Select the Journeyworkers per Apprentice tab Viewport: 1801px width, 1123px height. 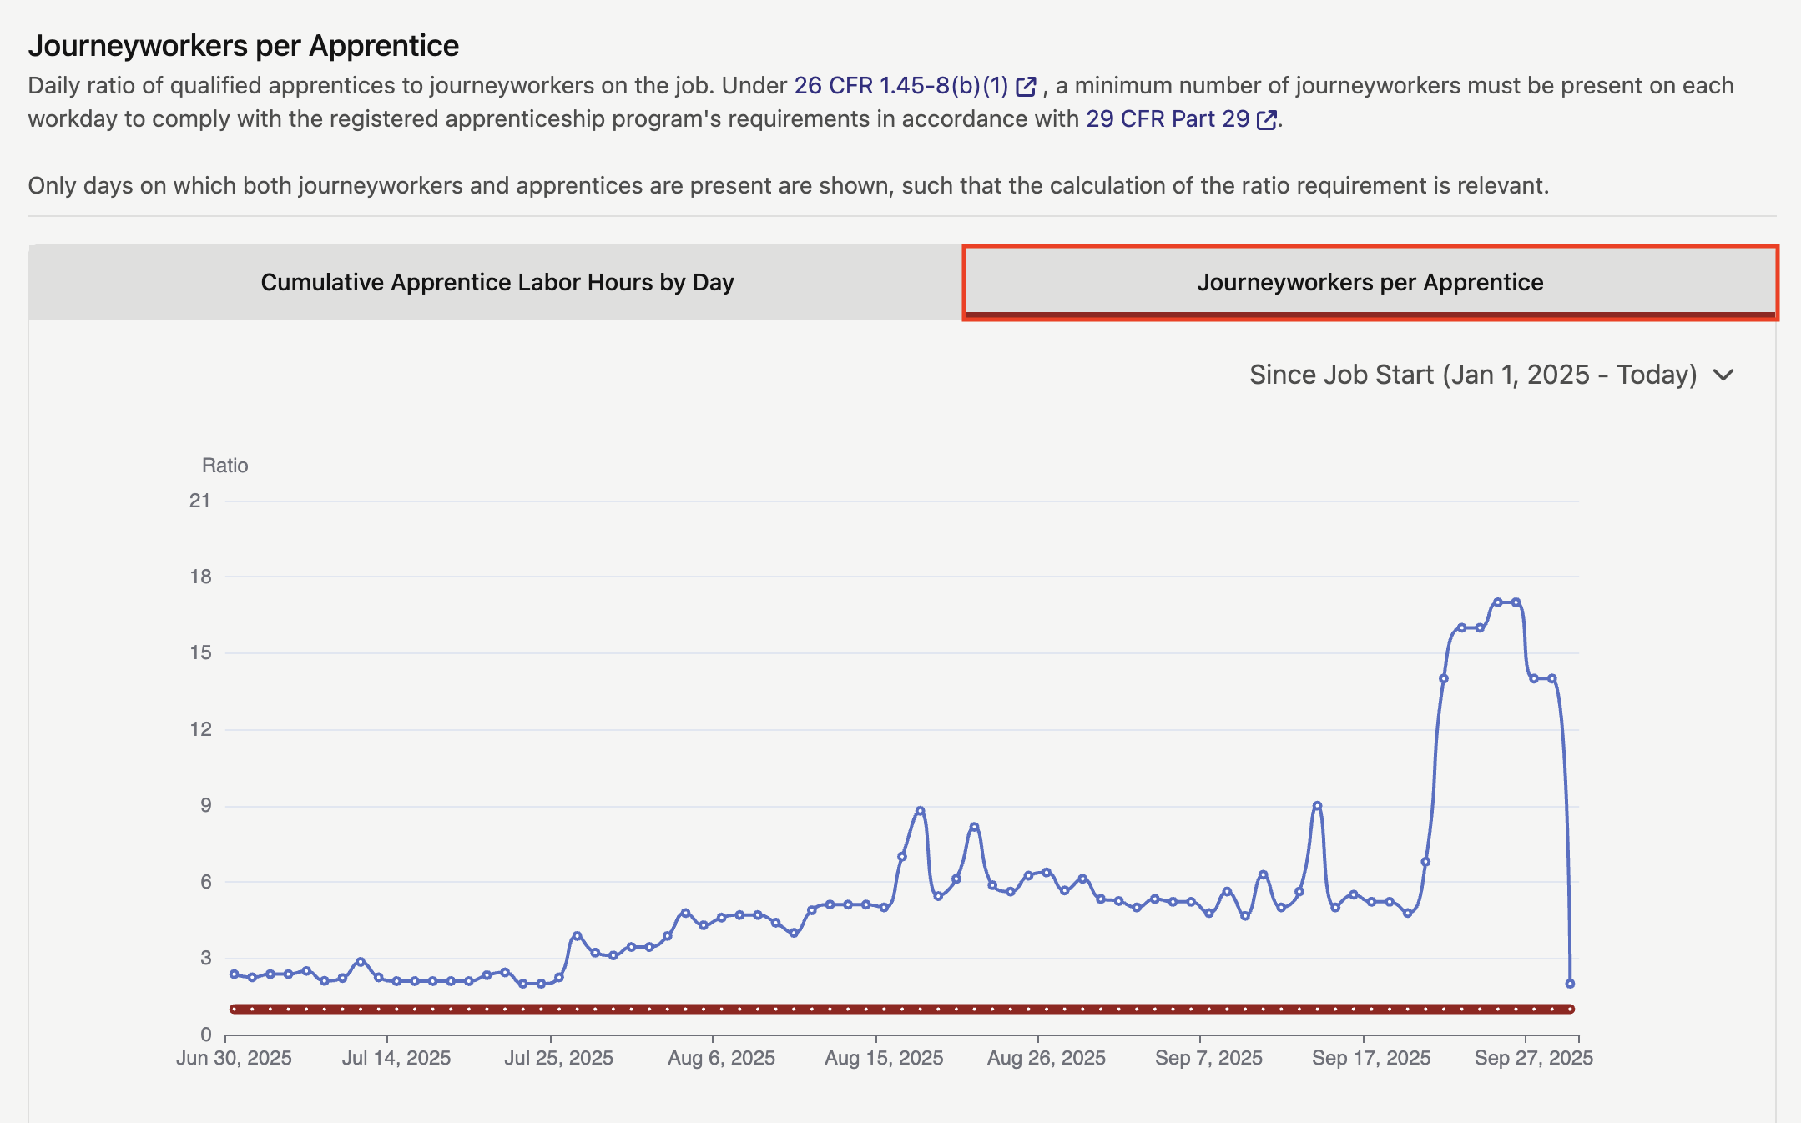pos(1370,282)
